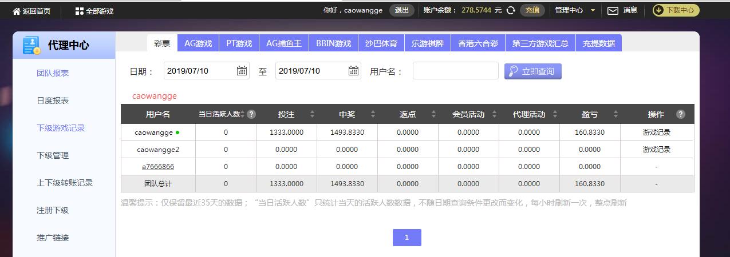Open 日度报表 in the sidebar

tap(53, 101)
